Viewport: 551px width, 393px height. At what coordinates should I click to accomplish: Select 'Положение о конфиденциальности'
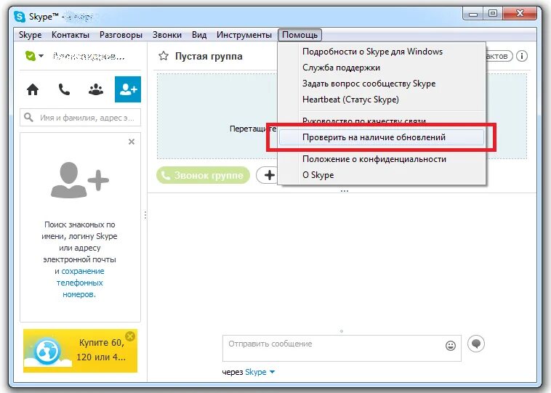point(382,159)
